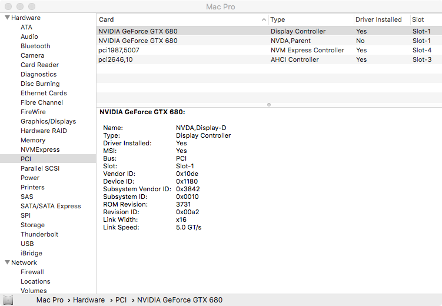Open Memory in the sidebar
Viewport: 442px width, 306px height.
pyautogui.click(x=33, y=140)
